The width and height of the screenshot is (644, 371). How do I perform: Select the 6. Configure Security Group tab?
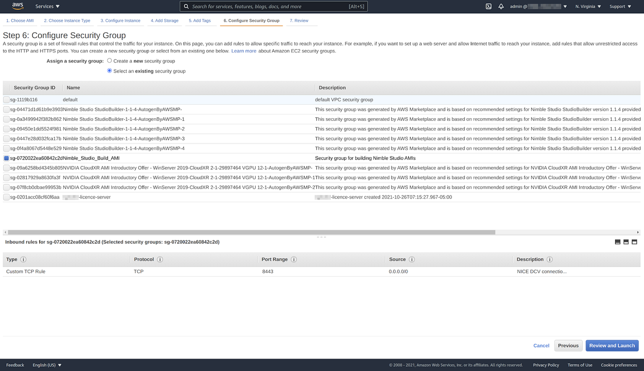pyautogui.click(x=251, y=21)
